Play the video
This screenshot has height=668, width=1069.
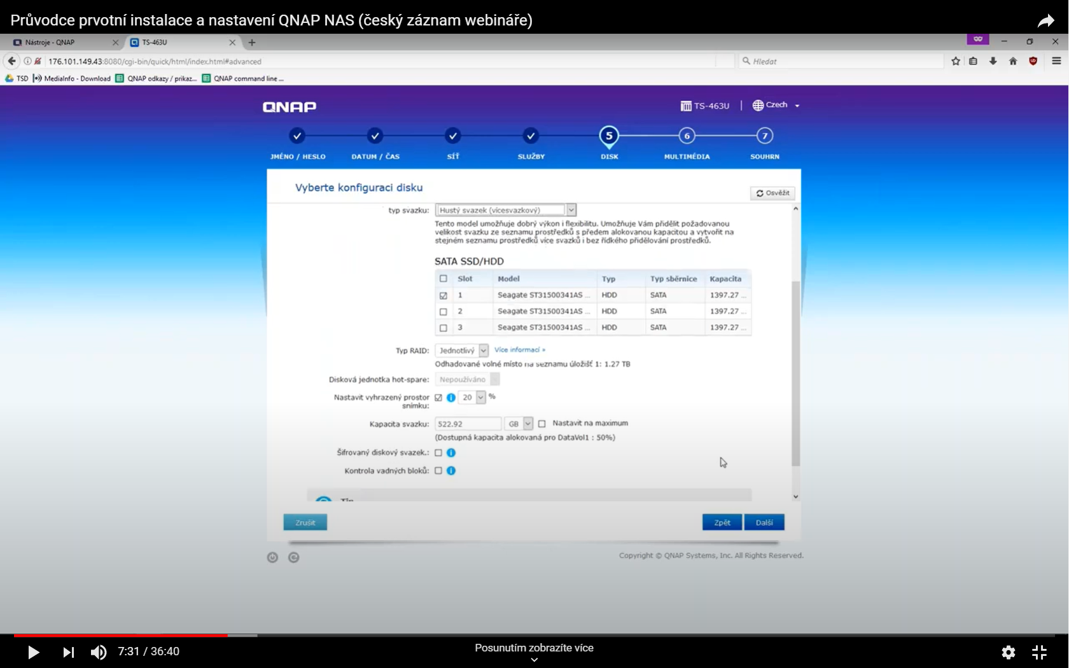coord(33,652)
